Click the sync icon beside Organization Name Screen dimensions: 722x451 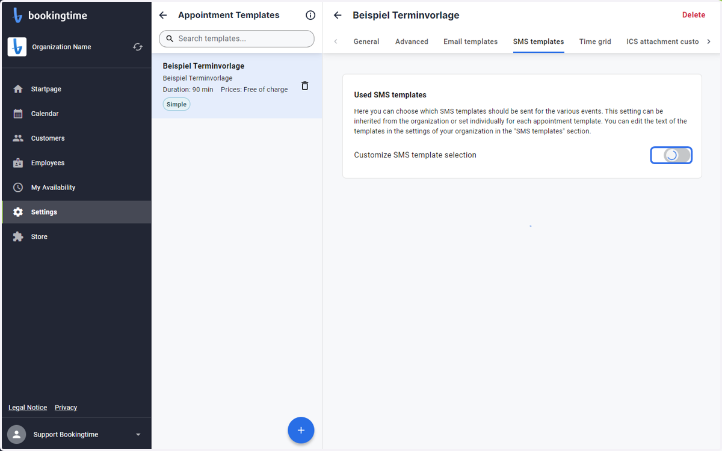click(138, 47)
